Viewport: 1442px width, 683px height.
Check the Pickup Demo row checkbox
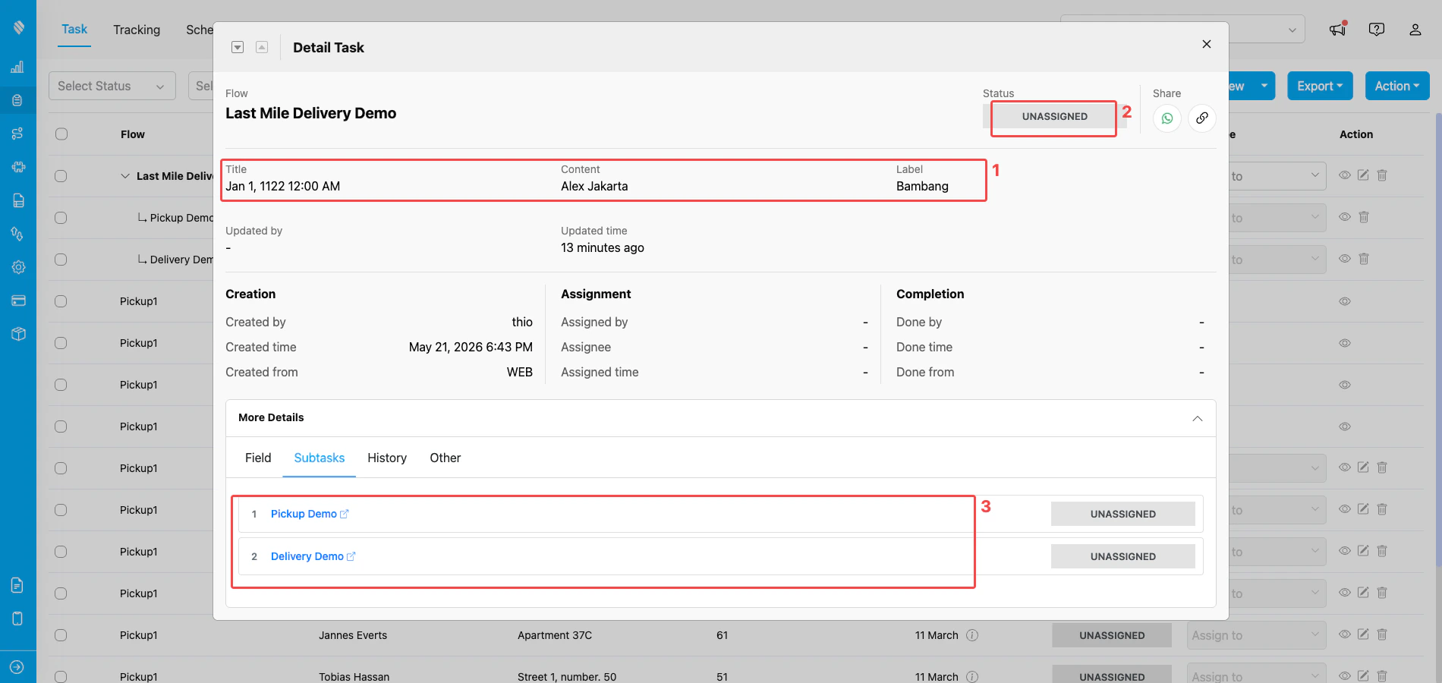pyautogui.click(x=61, y=218)
